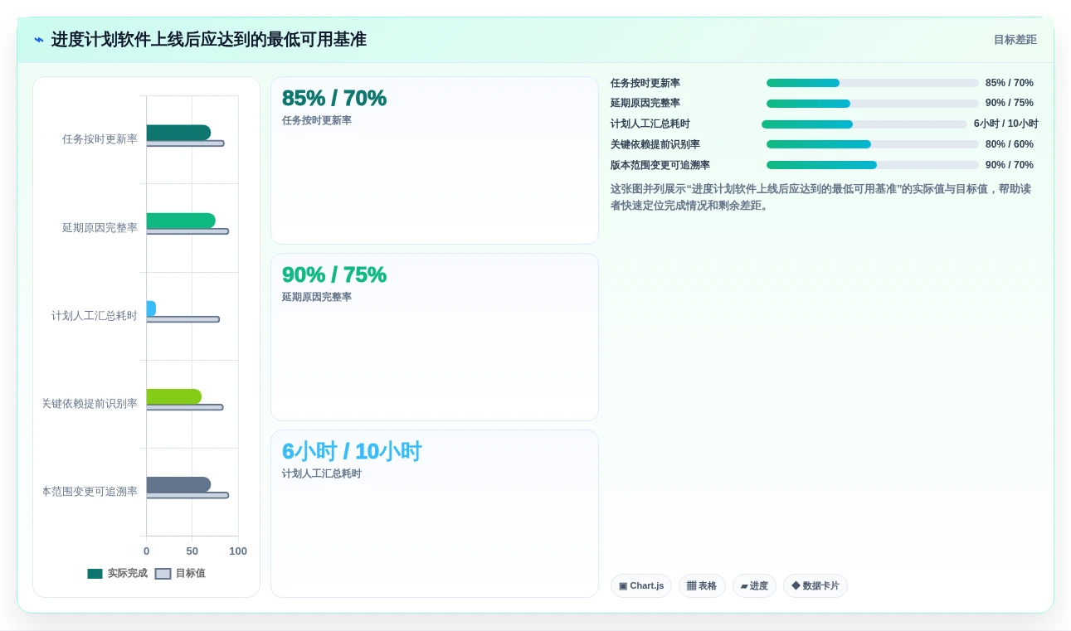The height and width of the screenshot is (631, 1071).
Task: Click the 80% / 60% value in progress list
Action: click(1010, 144)
